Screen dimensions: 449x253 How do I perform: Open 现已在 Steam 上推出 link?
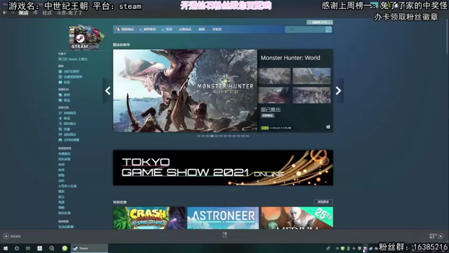pyautogui.click(x=73, y=59)
